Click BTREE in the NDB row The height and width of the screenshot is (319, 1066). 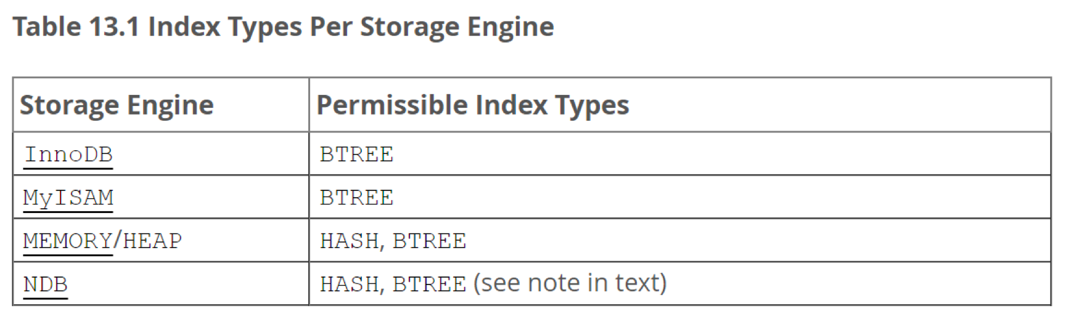(429, 285)
